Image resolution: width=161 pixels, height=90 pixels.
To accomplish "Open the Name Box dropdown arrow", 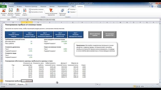I will 18,19.
